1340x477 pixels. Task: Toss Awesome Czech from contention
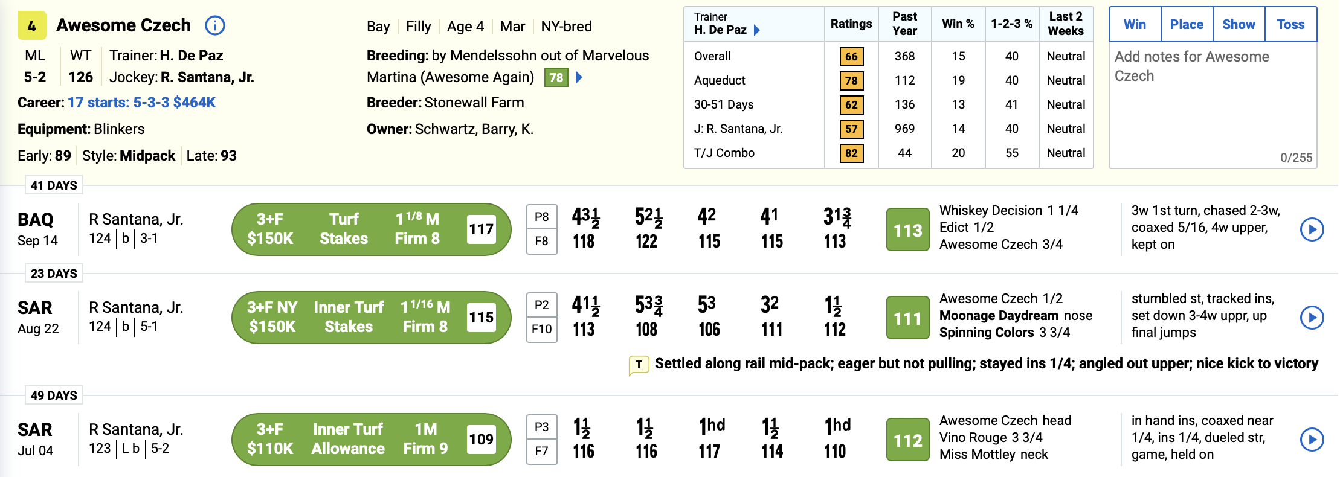point(1290,25)
